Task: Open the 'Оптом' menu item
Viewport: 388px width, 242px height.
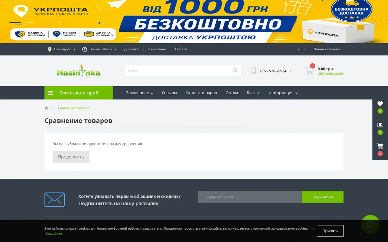Action: coord(232,93)
